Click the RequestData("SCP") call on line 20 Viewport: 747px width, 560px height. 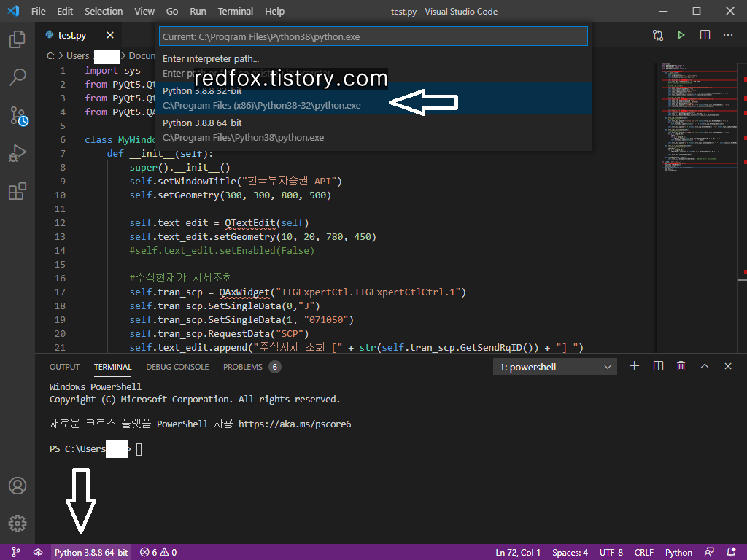(258, 333)
